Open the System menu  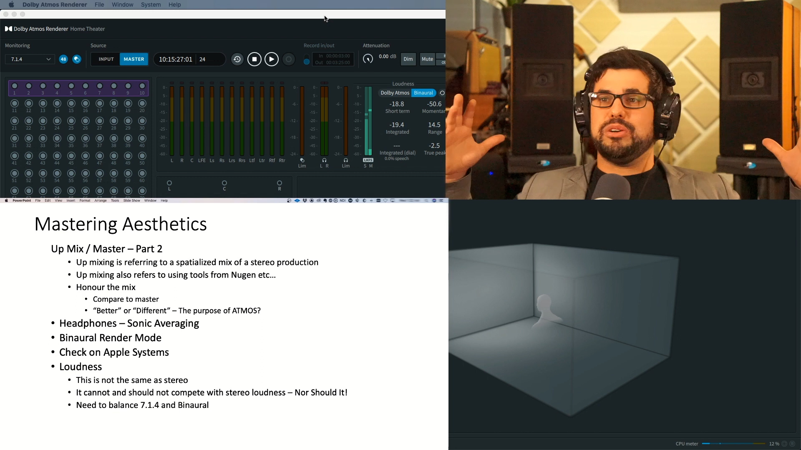point(151,5)
